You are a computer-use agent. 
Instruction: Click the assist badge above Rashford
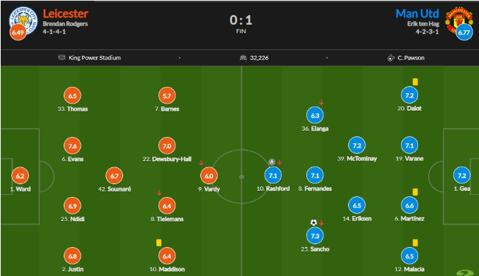click(x=272, y=162)
